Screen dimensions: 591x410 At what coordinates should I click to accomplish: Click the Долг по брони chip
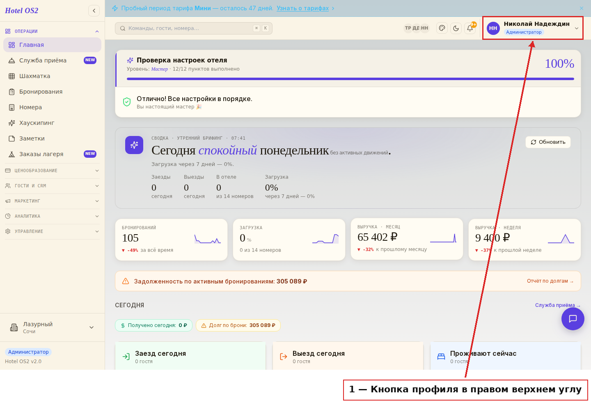click(238, 325)
